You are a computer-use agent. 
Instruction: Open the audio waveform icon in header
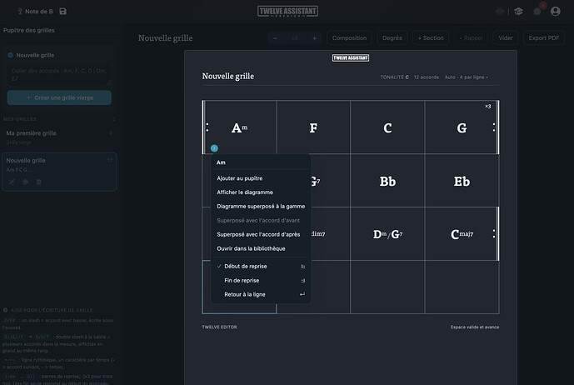pos(500,12)
